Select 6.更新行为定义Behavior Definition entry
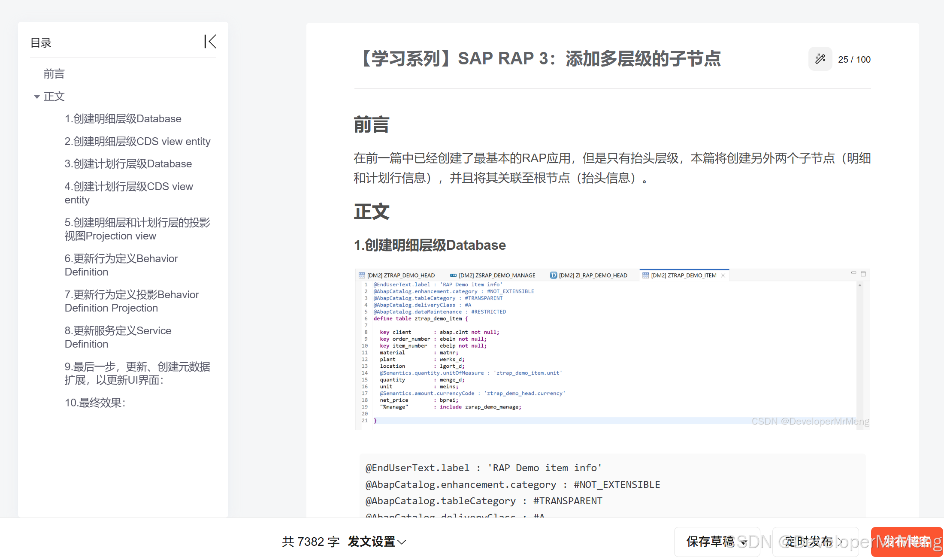The width and height of the screenshot is (944, 557). [121, 265]
